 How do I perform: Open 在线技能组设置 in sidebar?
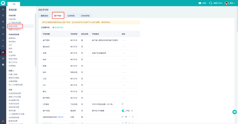[15, 93]
